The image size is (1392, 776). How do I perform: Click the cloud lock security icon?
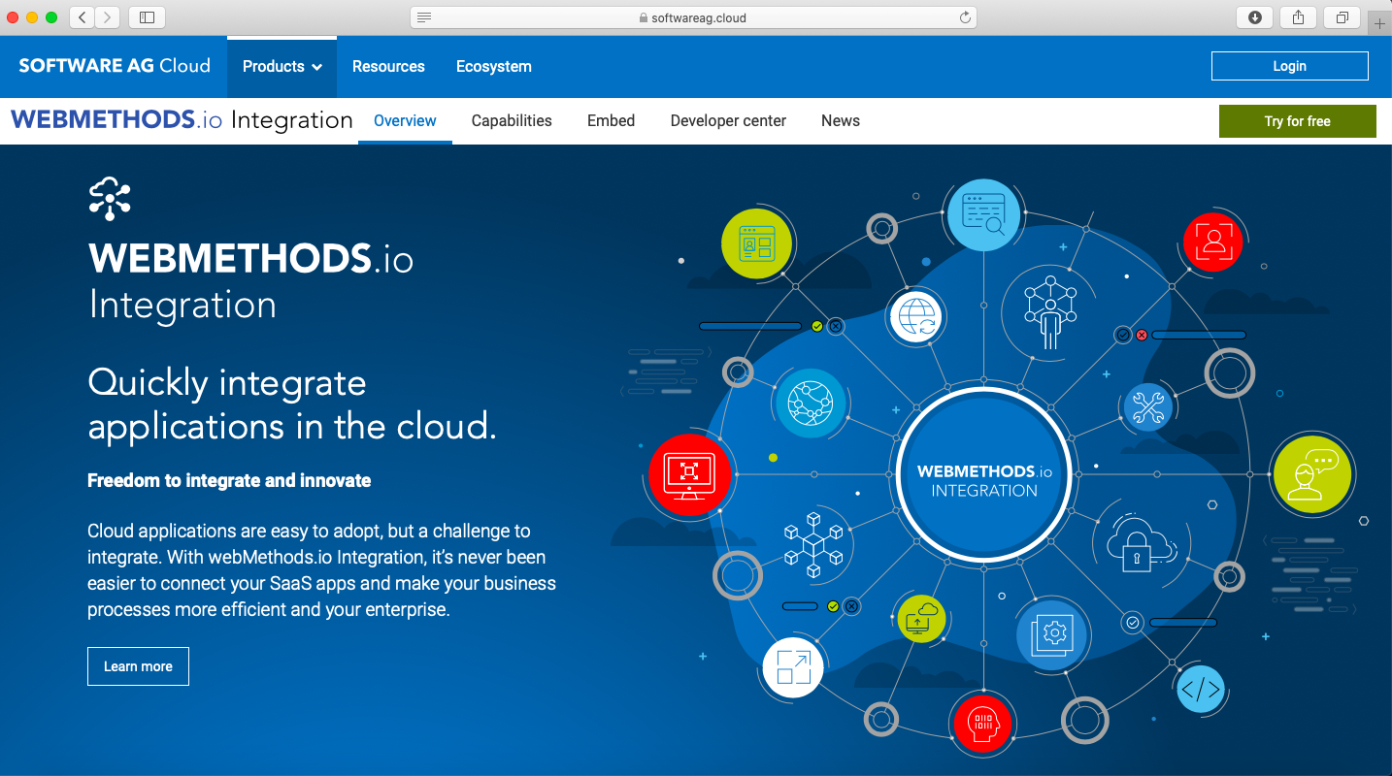point(1135,547)
